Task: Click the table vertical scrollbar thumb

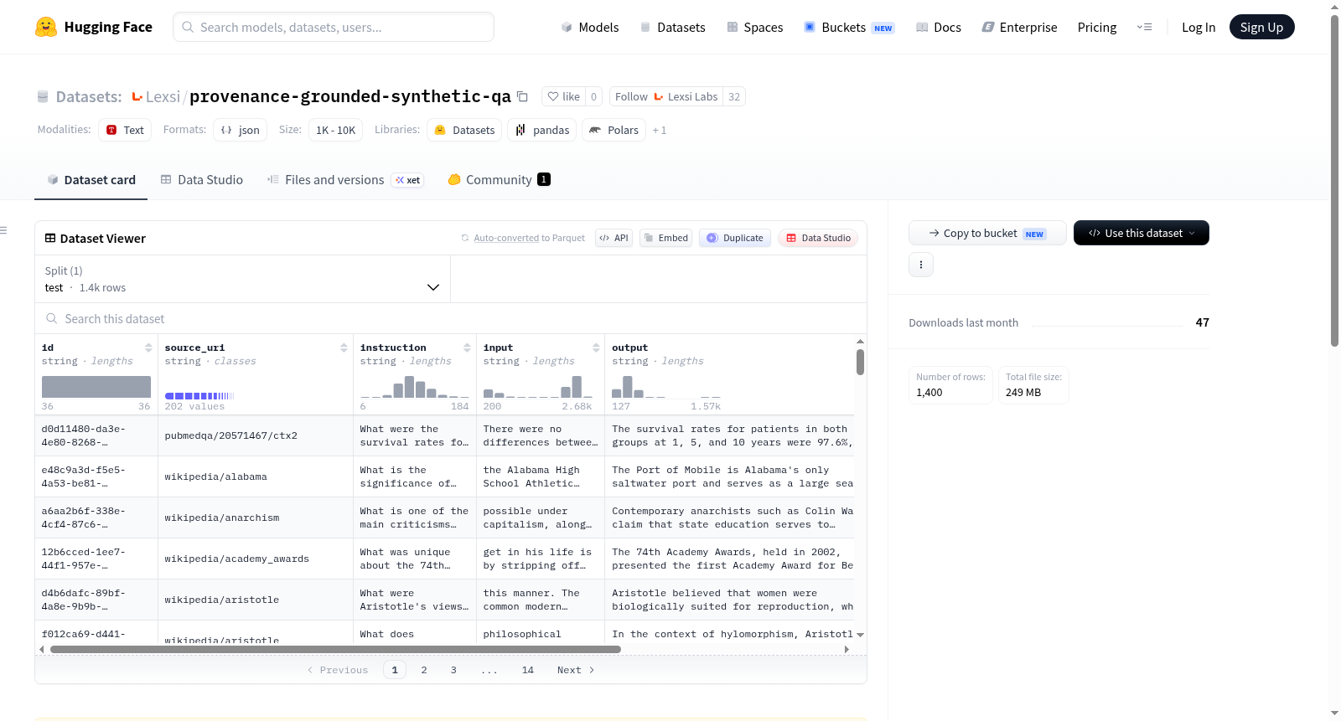Action: pyautogui.click(x=860, y=363)
